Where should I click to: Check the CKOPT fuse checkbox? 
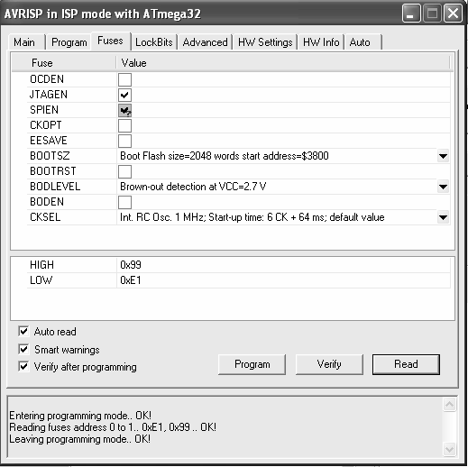click(x=124, y=125)
